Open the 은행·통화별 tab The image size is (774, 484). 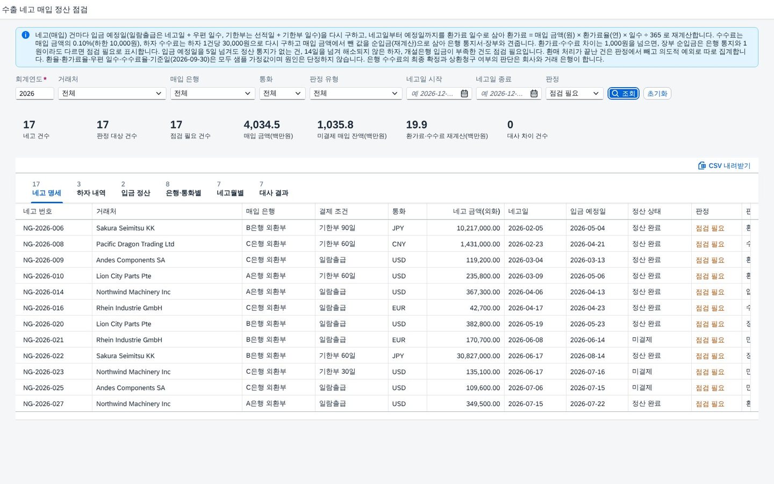point(183,189)
